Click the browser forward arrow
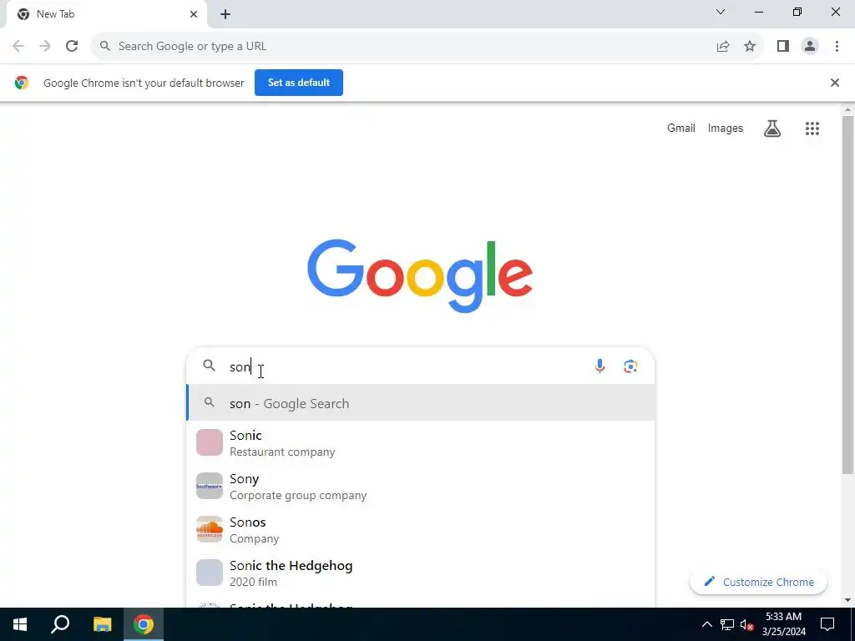 (x=45, y=47)
